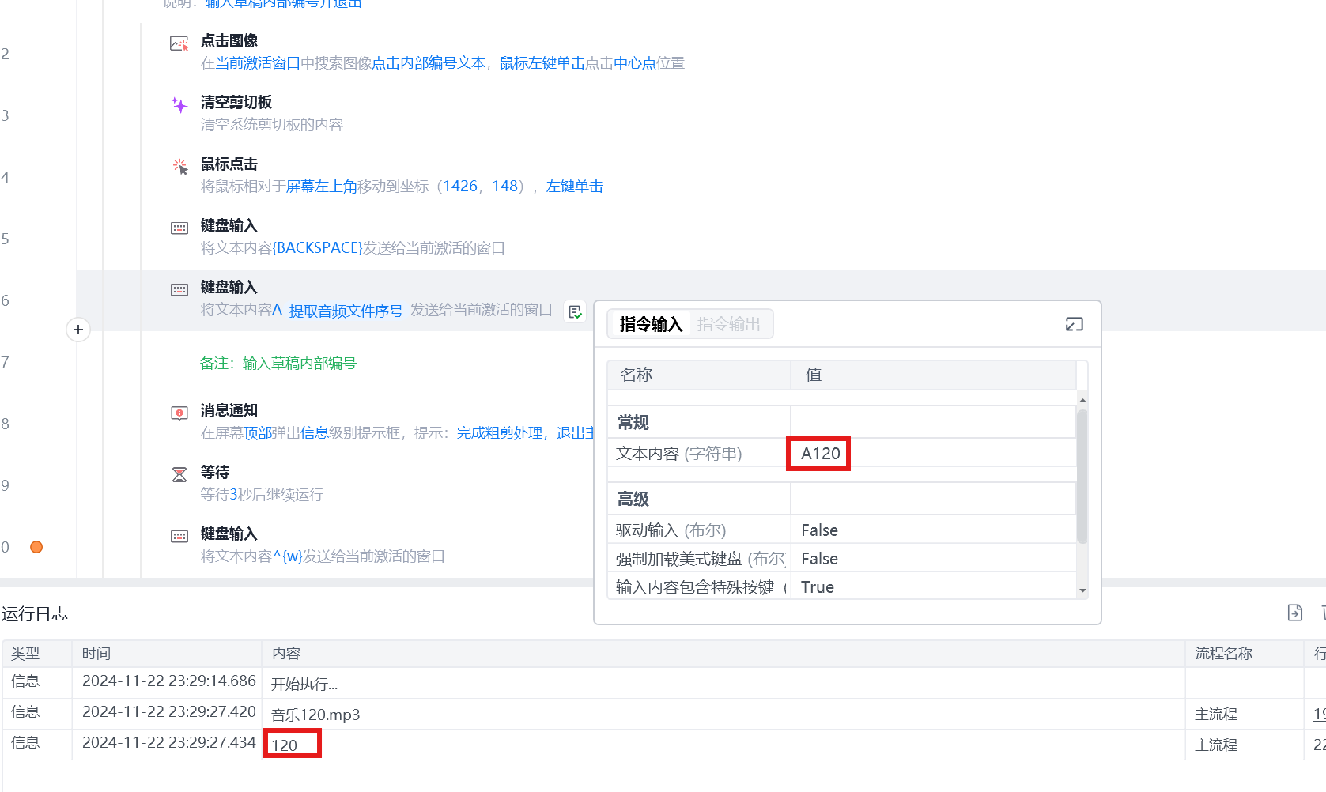Click the 鼠标点击 mouse cursor icon
Image resolution: width=1326 pixels, height=792 pixels.
tap(179, 165)
